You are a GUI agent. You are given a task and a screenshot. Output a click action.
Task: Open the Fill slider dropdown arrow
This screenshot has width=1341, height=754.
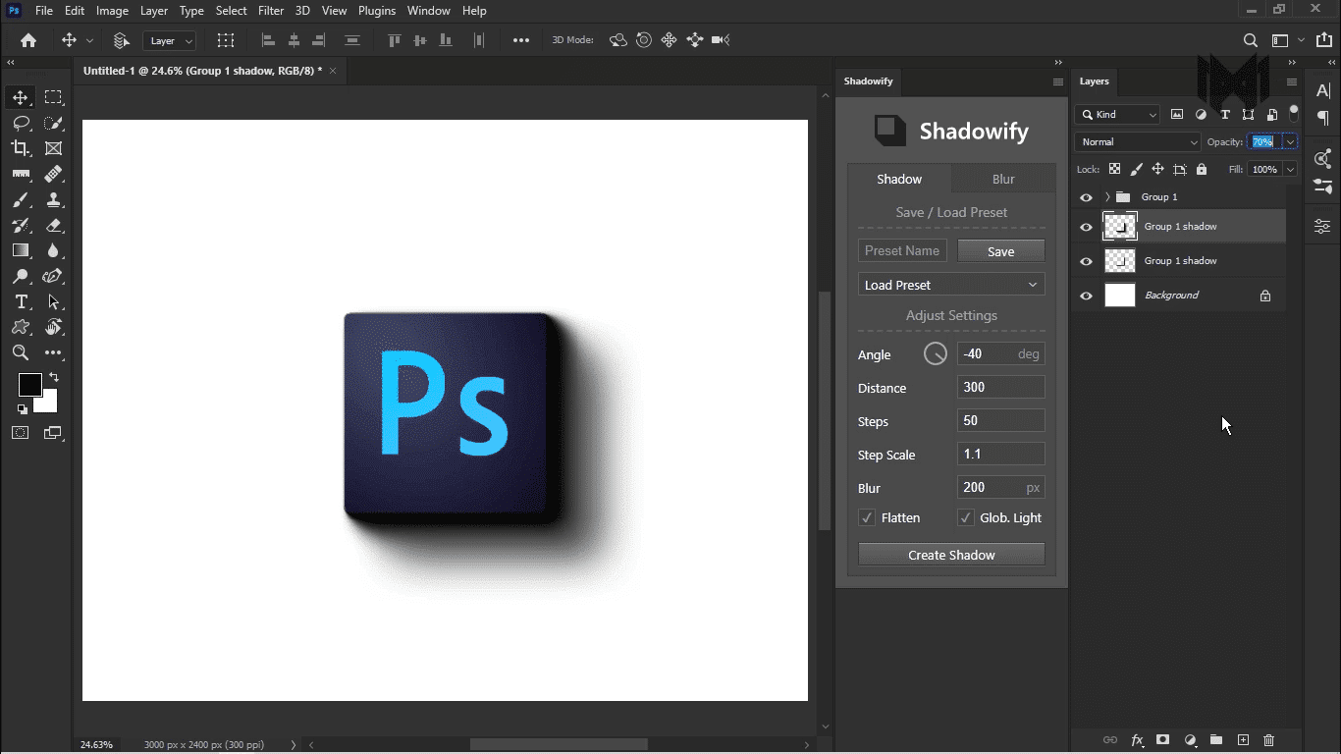pyautogui.click(x=1290, y=169)
